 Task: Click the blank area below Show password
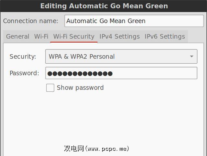point(103,116)
